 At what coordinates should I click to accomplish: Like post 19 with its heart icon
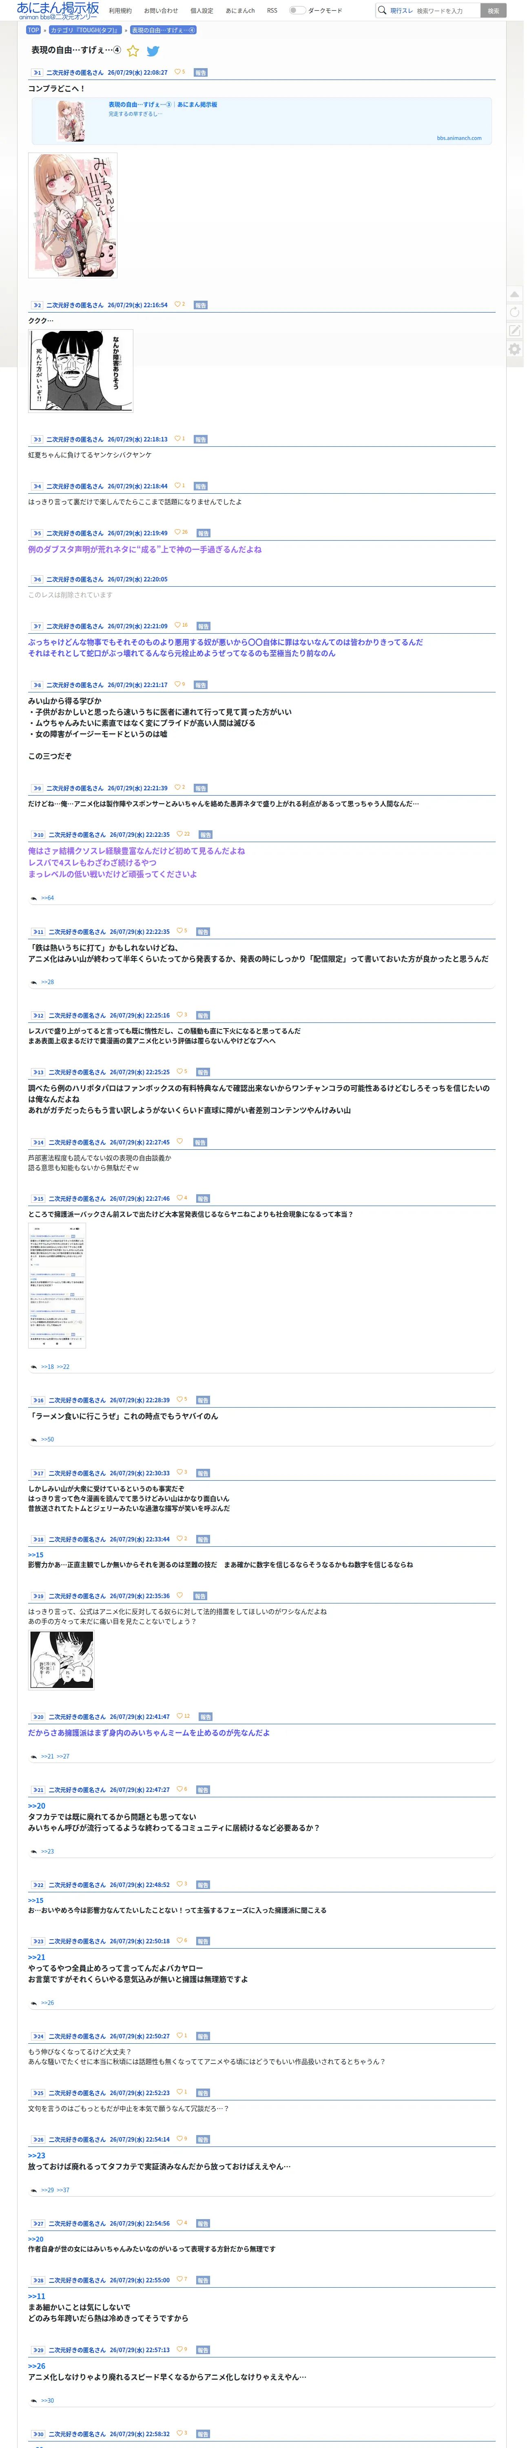[x=179, y=1596]
